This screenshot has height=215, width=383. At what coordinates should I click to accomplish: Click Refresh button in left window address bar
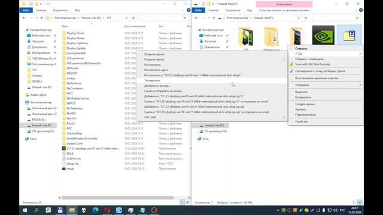[133, 18]
